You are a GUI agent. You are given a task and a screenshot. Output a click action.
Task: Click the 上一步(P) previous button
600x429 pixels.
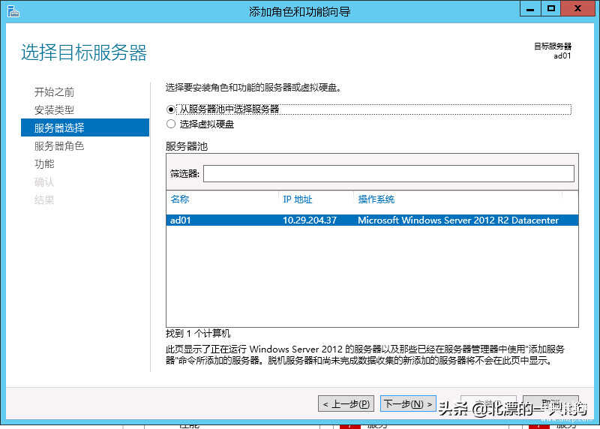click(346, 403)
